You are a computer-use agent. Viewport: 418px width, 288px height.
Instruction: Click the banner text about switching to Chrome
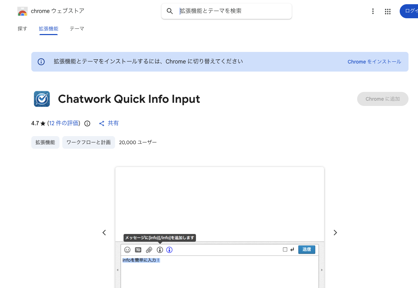(x=148, y=62)
